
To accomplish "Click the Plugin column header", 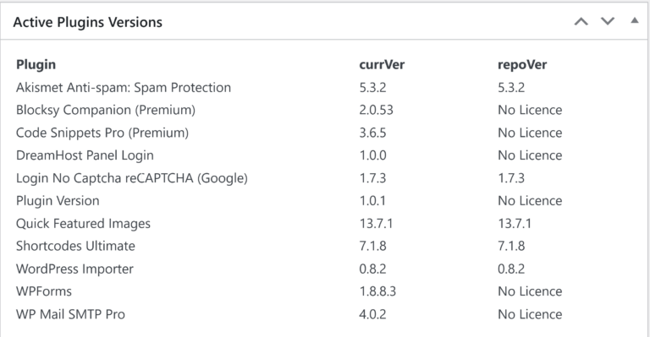I will click(x=36, y=65).
